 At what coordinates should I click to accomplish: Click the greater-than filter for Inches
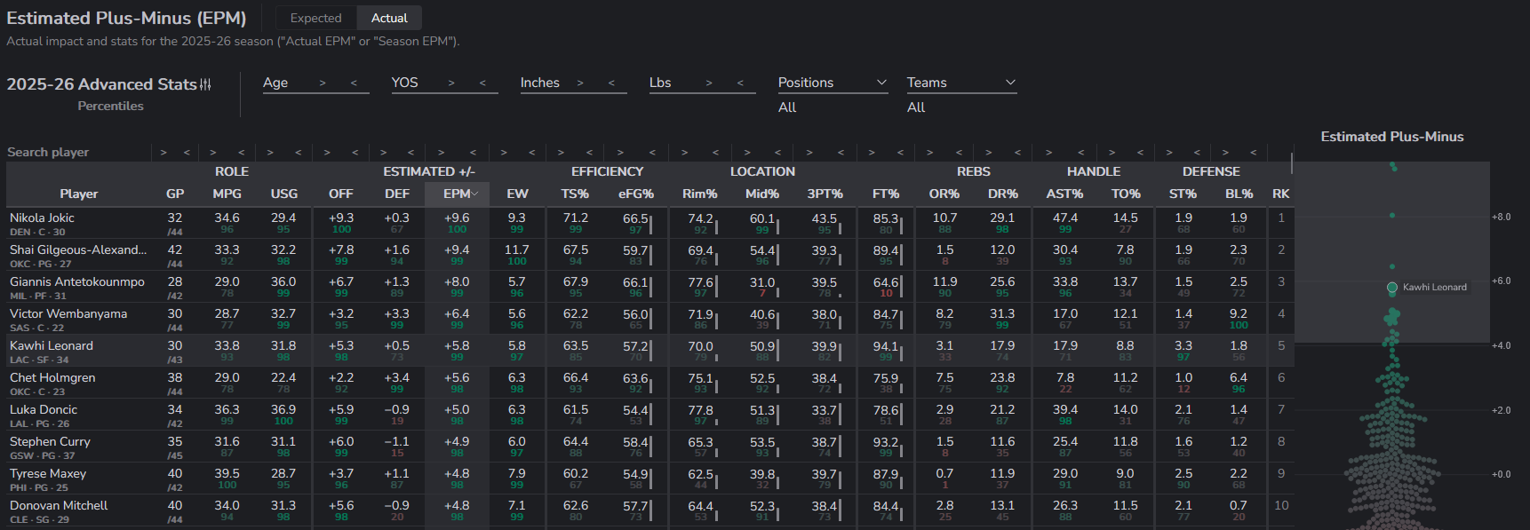click(580, 83)
